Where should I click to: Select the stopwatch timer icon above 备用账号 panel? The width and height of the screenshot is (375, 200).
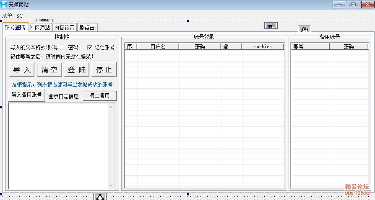(x=305, y=29)
